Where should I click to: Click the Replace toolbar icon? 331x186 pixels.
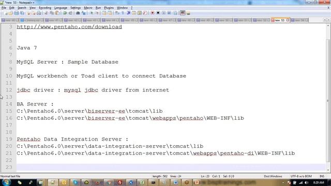point(84,13)
